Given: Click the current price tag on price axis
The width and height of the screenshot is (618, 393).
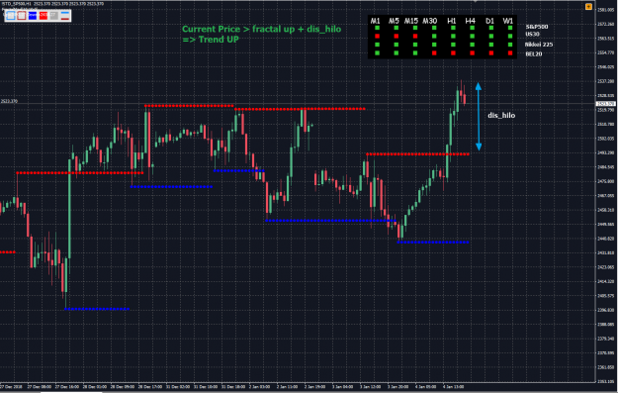Looking at the screenshot, I should click(605, 104).
